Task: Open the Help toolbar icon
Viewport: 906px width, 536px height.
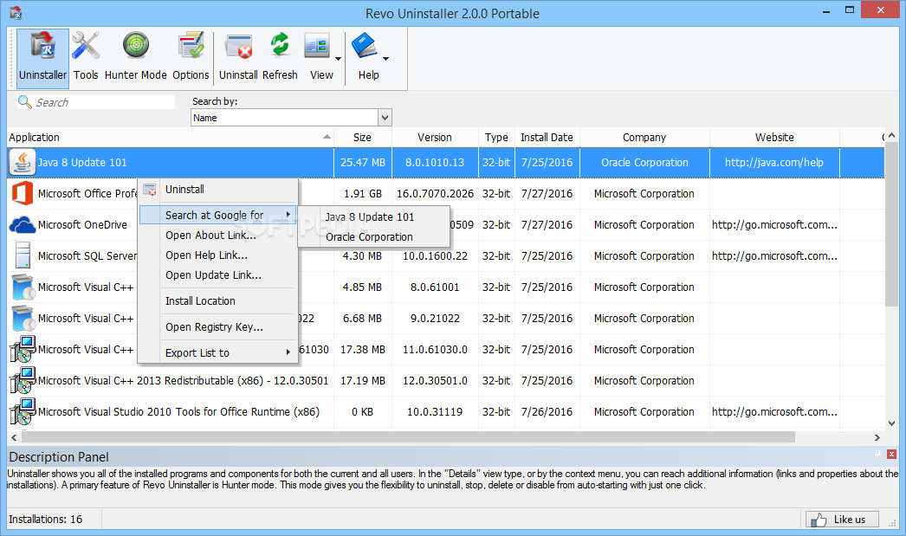Action: click(x=367, y=55)
